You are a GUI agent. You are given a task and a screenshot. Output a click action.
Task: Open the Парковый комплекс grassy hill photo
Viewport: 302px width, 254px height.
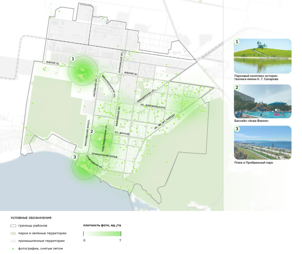coord(263,55)
